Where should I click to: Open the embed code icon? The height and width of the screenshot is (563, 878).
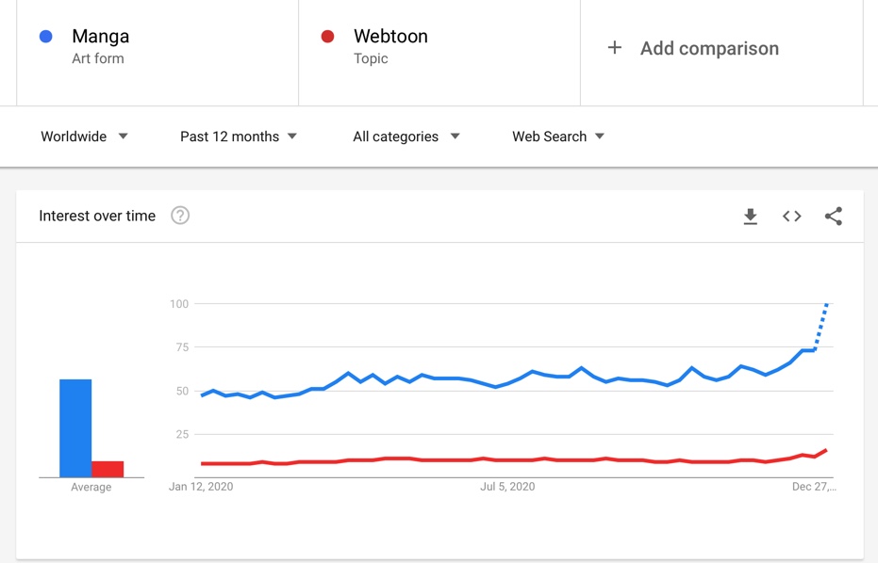(x=792, y=217)
